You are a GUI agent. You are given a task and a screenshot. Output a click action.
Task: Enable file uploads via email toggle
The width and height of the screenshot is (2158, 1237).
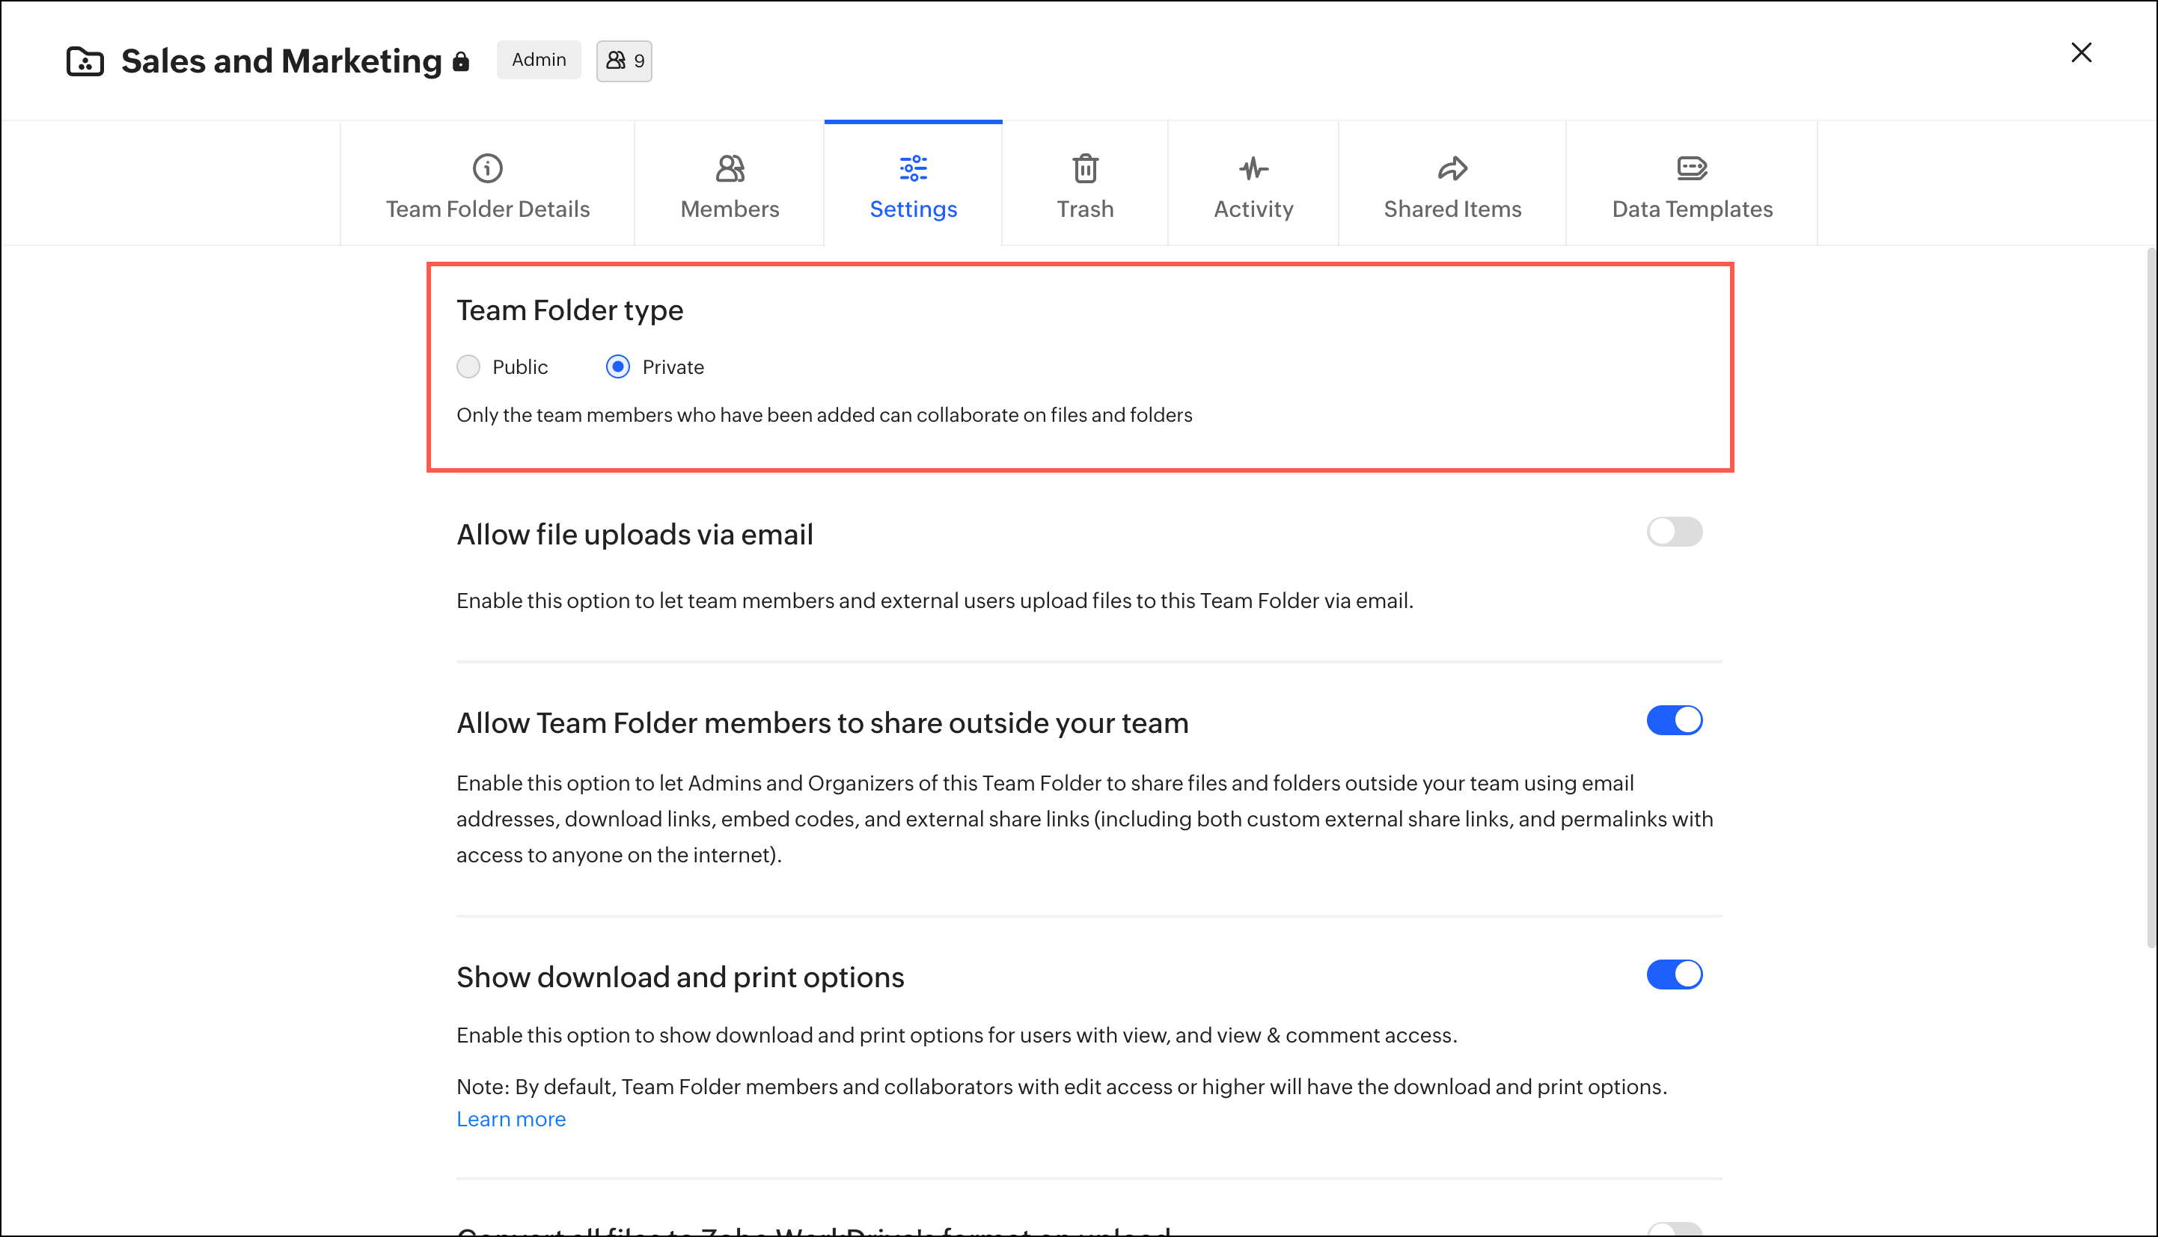coord(1674,532)
